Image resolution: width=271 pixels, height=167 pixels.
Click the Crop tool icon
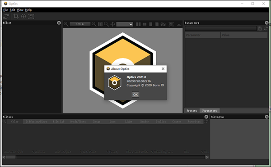pyautogui.click(x=16, y=16)
